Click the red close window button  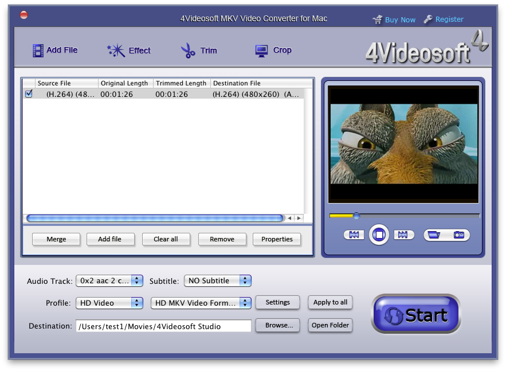tap(24, 15)
